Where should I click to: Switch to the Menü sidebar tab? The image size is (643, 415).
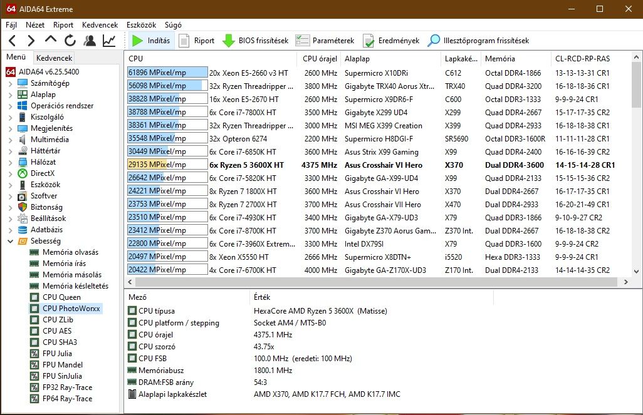tap(16, 57)
